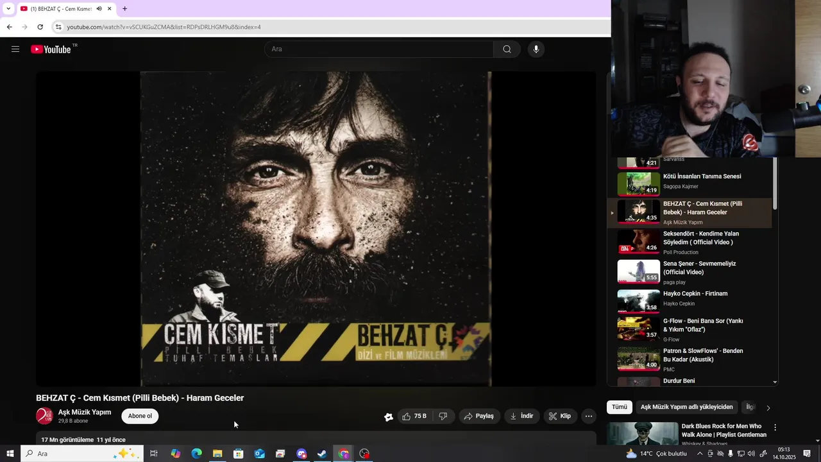Click the browser address bar URL

tap(164, 27)
